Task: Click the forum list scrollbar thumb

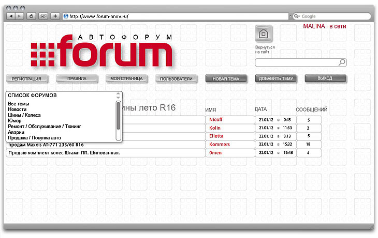Action: [119, 116]
